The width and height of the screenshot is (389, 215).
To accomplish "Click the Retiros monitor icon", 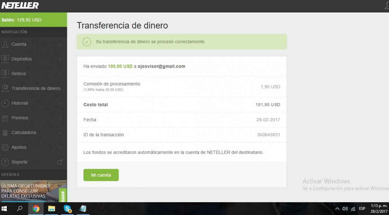I will pyautogui.click(x=5, y=74).
